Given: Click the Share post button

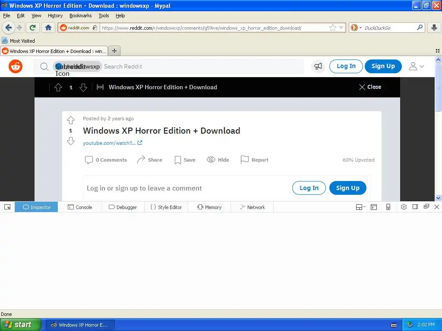Looking at the screenshot, I should (x=149, y=160).
